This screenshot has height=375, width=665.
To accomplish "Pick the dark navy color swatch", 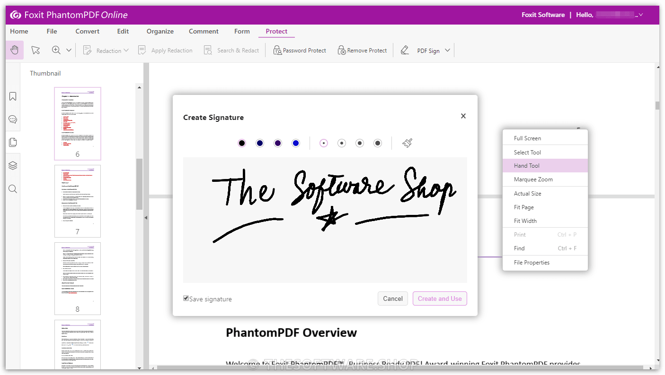I will click(260, 143).
